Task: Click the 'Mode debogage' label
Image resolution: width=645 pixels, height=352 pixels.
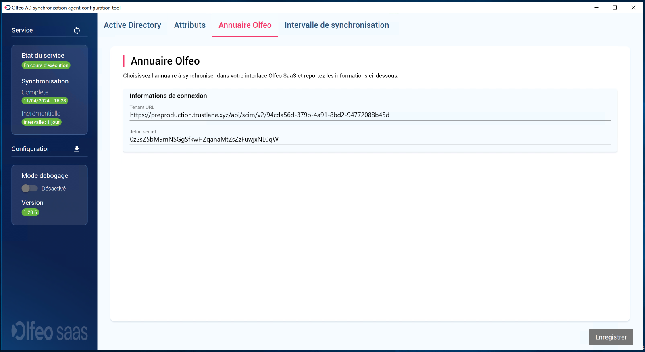Action: [45, 176]
